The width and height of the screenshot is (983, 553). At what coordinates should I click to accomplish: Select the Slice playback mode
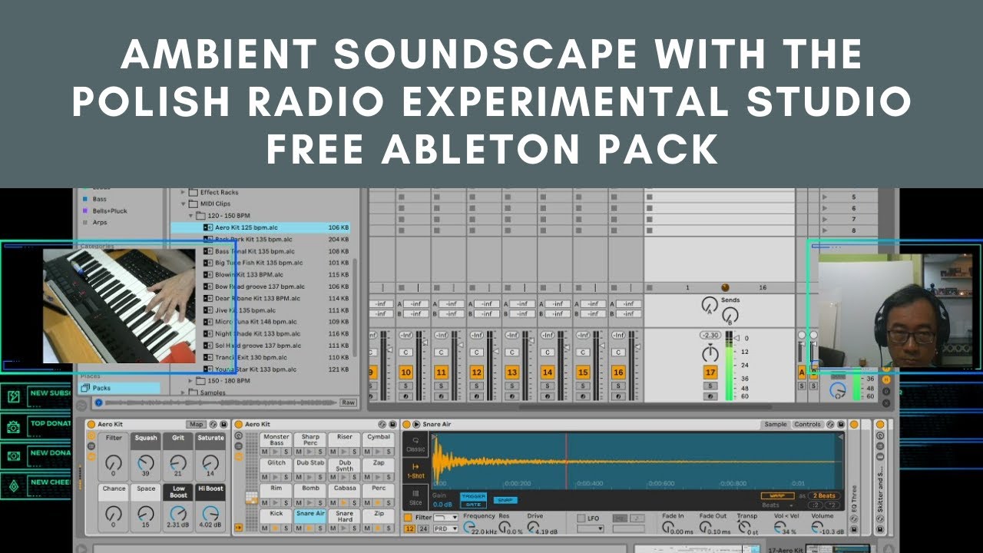(415, 497)
